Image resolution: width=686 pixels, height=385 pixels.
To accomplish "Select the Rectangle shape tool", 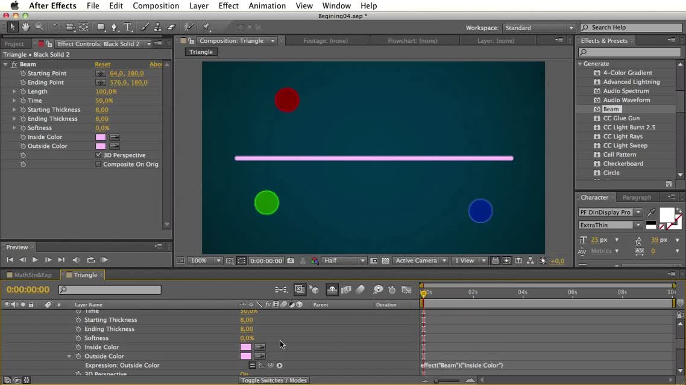I will tap(101, 27).
